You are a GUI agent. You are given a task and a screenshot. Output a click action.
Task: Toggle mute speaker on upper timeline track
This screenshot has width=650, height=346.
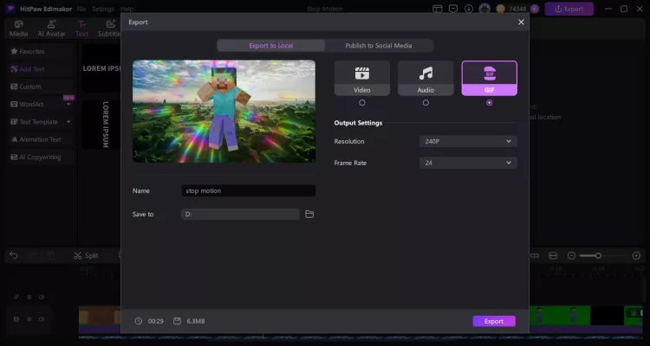pyautogui.click(x=42, y=298)
